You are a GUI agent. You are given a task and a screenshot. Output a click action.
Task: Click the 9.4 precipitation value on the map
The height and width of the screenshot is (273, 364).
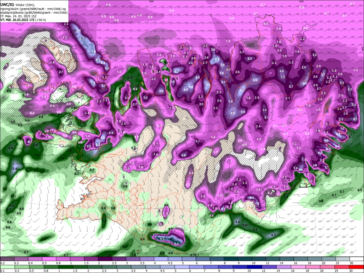tap(176, 243)
